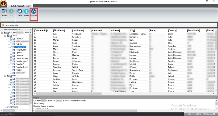Pin the Output panel
Image resolution: width=218 pixels, height=116 pixels.
pos(216,98)
